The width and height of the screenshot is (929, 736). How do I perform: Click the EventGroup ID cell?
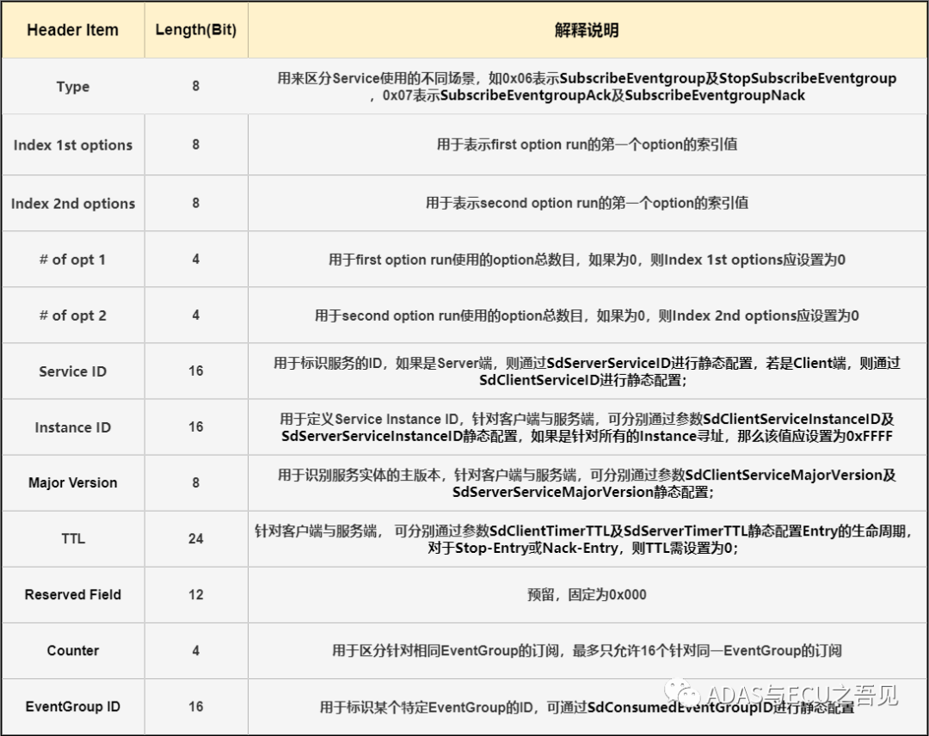tap(72, 707)
